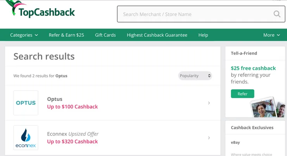The width and height of the screenshot is (287, 156).
Task: Expand the Categories dropdown menu
Action: tap(24, 35)
